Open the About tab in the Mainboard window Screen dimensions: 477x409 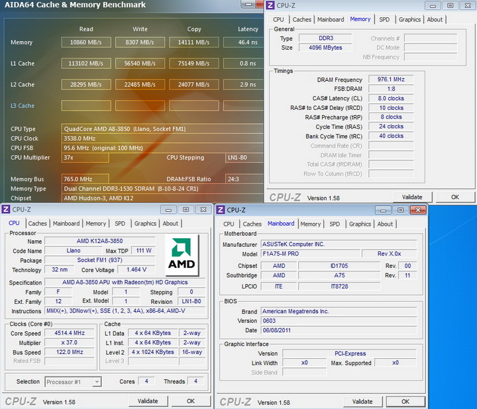click(385, 224)
